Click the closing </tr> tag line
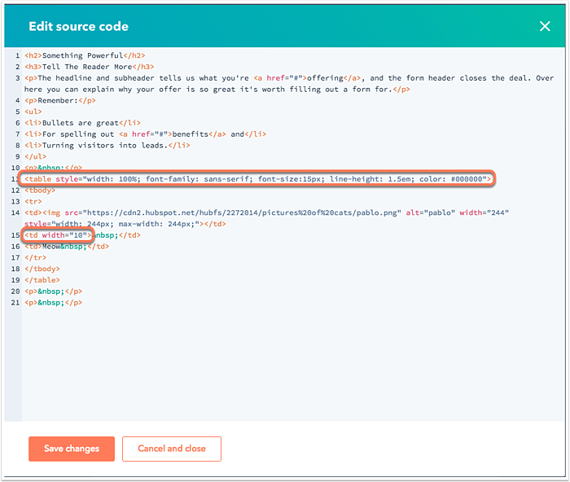 35,258
